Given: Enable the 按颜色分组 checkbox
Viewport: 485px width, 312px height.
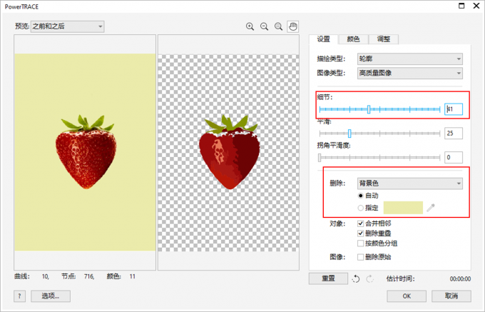Looking at the screenshot, I should coord(360,243).
